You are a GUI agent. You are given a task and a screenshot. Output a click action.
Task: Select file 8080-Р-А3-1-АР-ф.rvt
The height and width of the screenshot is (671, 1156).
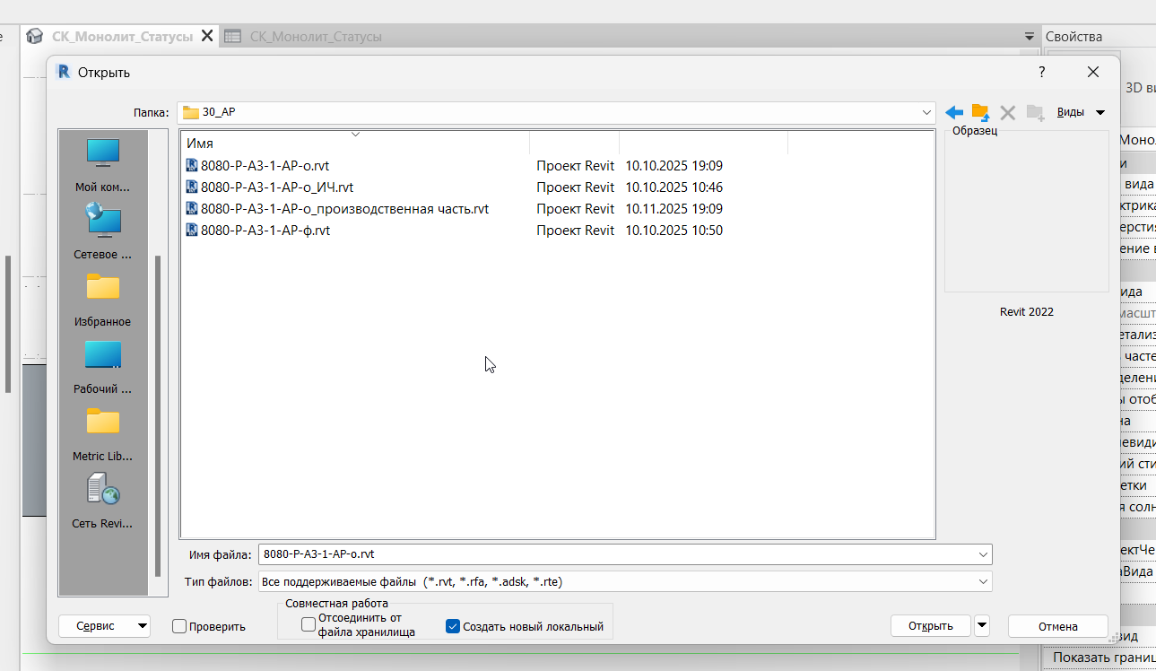(x=265, y=231)
